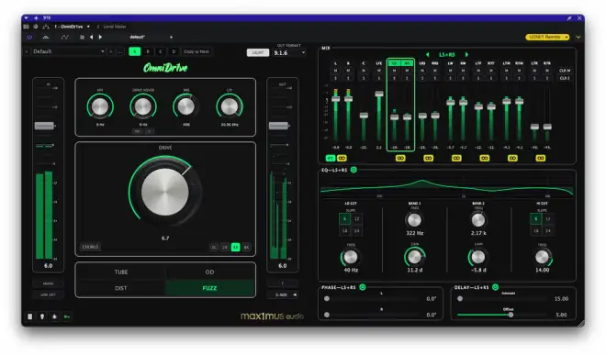606x355 pixels.
Task: Toggle the CHORUS button in Drive panel
Action: (90, 247)
